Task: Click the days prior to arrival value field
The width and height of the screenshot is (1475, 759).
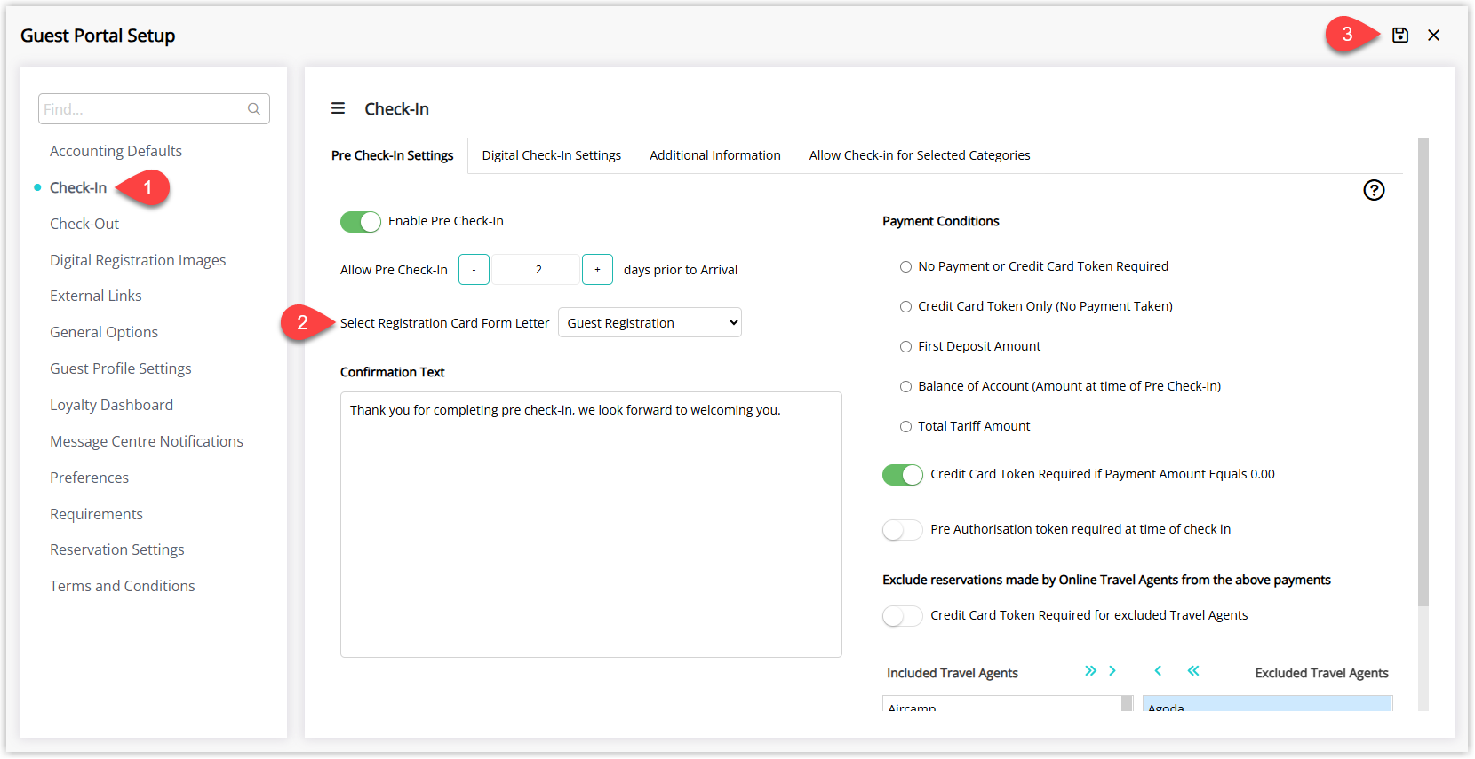Action: click(x=538, y=269)
